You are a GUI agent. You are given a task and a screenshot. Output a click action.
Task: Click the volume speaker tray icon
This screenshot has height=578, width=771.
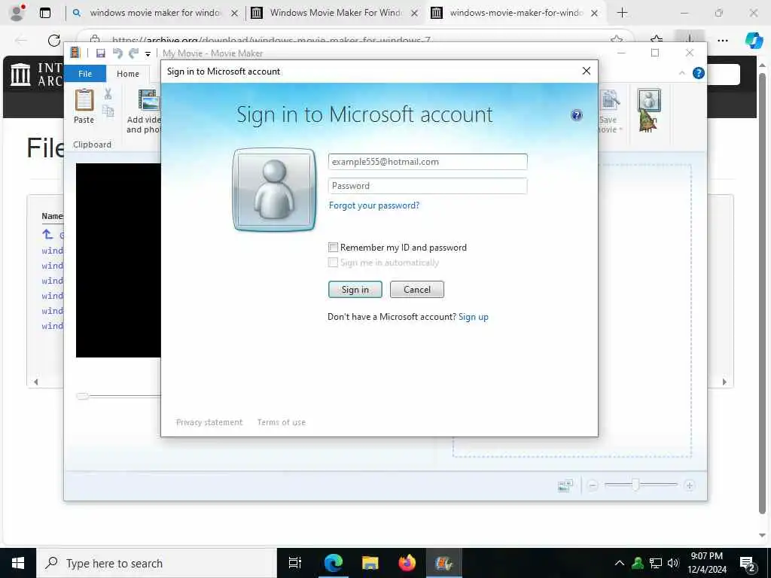(673, 563)
